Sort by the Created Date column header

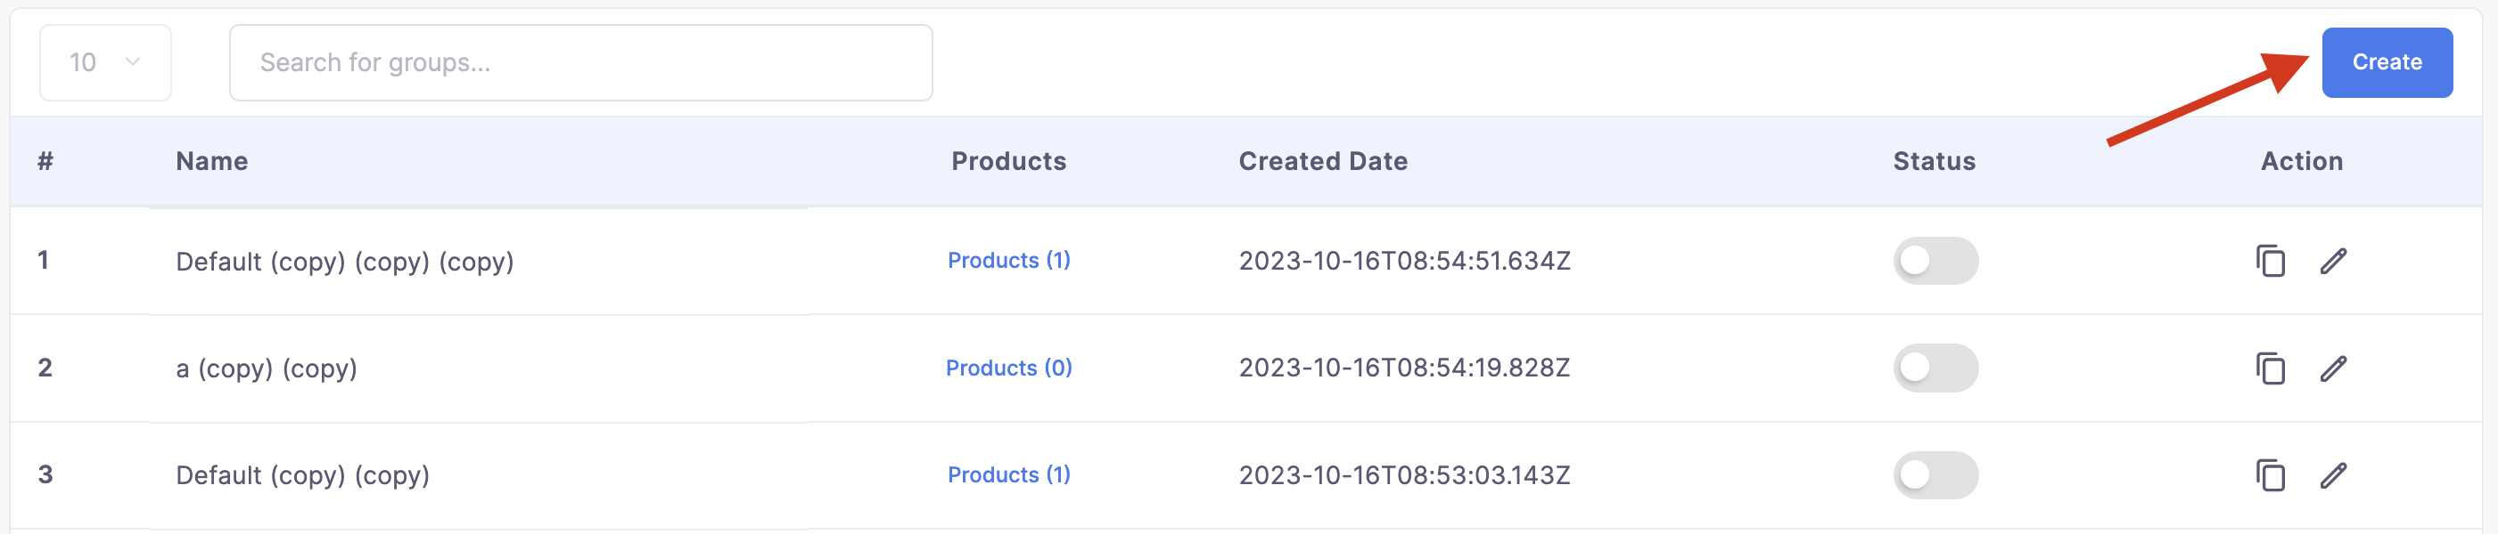(x=1323, y=162)
